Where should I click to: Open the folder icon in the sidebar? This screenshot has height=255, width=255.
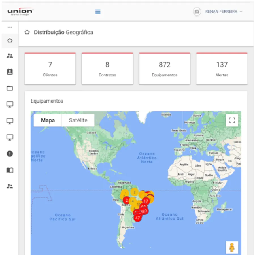point(10,88)
